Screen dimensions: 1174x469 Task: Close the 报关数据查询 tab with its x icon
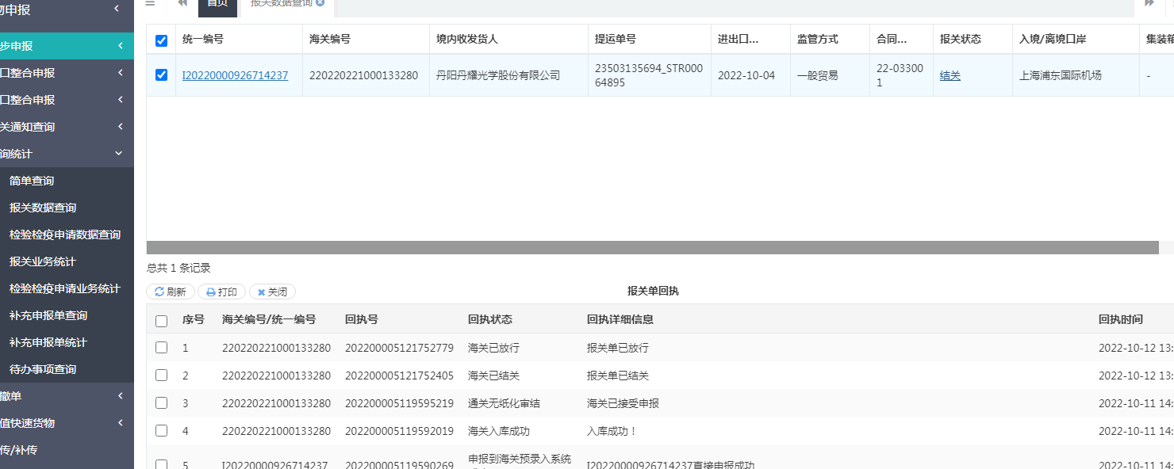pyautogui.click(x=320, y=3)
